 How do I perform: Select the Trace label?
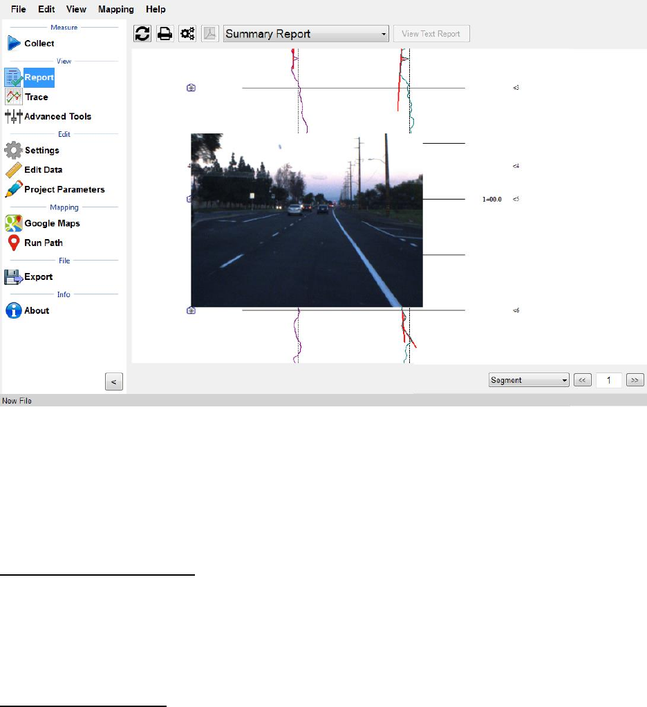(37, 97)
